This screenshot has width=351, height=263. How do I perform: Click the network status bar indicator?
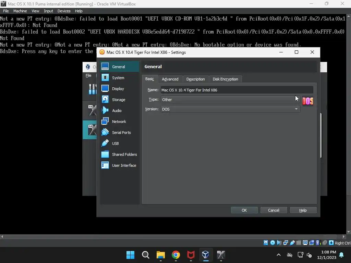(286, 243)
